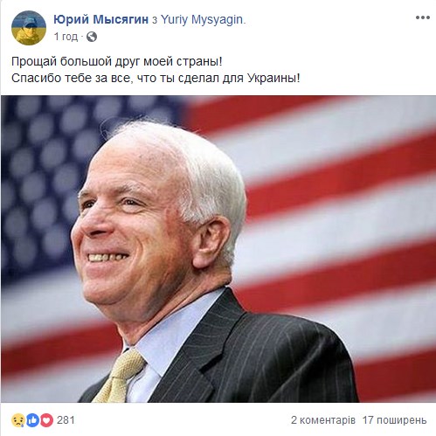Click the globe public privacy icon

[92, 37]
